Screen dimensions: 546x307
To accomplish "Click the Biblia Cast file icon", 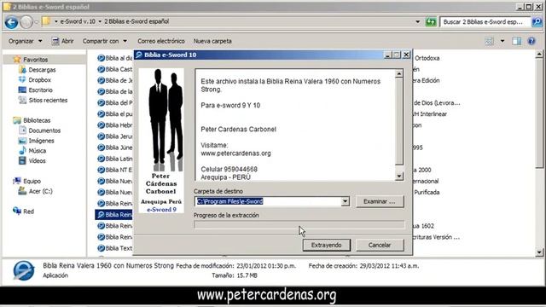I will (102, 69).
